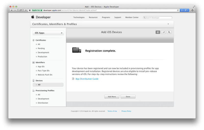The image size is (204, 130).
Task: Click the Provisioning Profiles sidebar heading
Action: (x=45, y=90)
